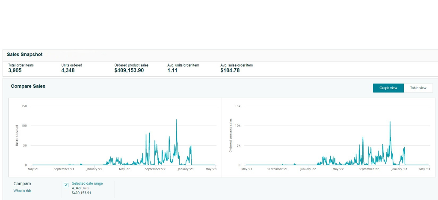Click 'September '22' label on units chart axis
The image size is (438, 200).
tap(155, 169)
